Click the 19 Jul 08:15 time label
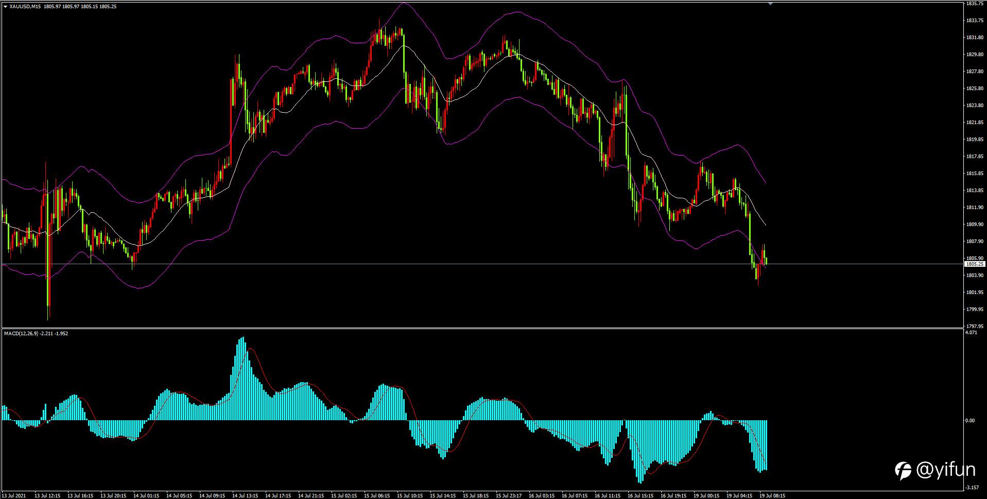 772,496
